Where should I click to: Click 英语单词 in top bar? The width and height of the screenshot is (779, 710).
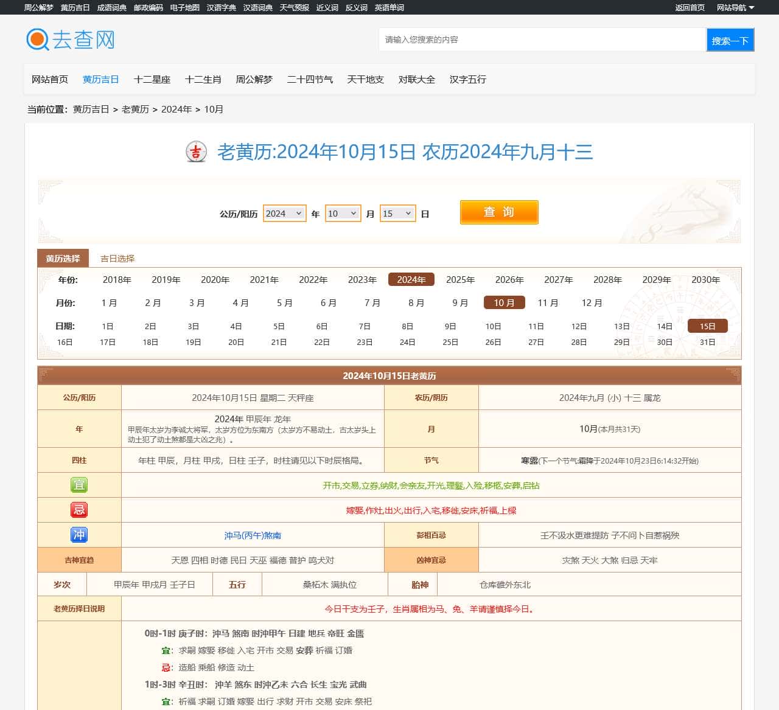389,7
